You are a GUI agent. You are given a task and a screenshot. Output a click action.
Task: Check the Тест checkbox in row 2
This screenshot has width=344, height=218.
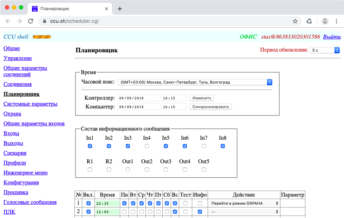pos(186,212)
